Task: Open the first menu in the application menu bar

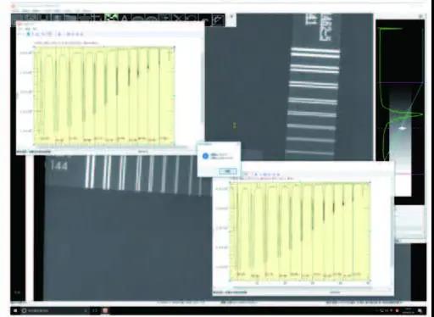Action: pos(14,11)
